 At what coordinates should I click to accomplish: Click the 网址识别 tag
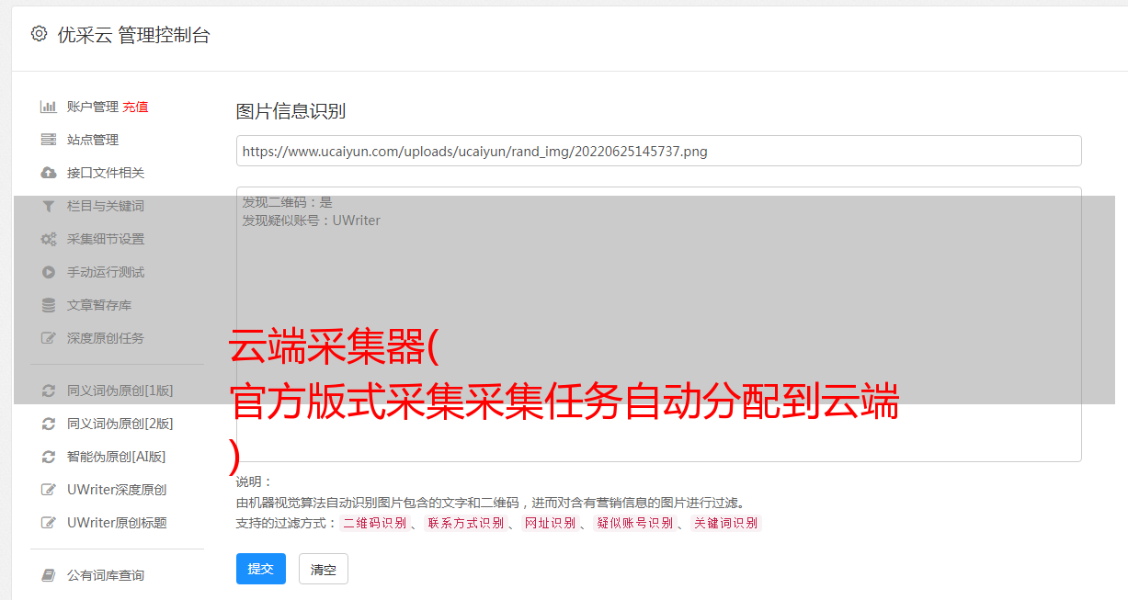tap(550, 523)
